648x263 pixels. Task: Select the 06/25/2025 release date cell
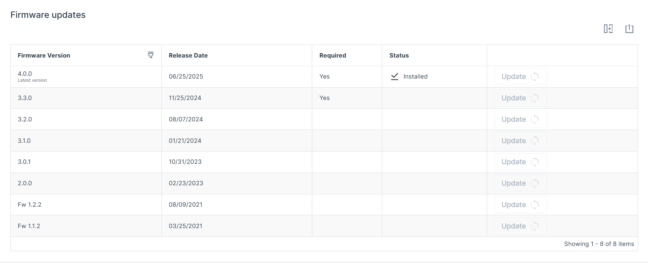tap(186, 77)
